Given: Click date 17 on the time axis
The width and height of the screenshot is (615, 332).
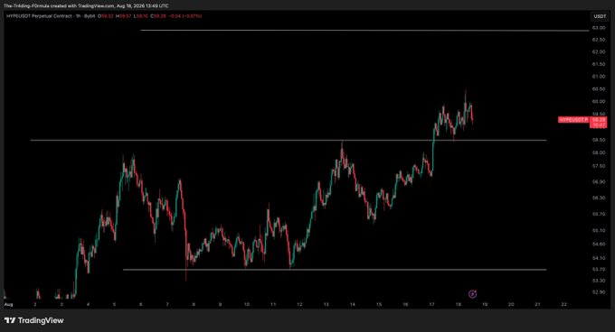Looking at the screenshot, I should tap(431, 304).
